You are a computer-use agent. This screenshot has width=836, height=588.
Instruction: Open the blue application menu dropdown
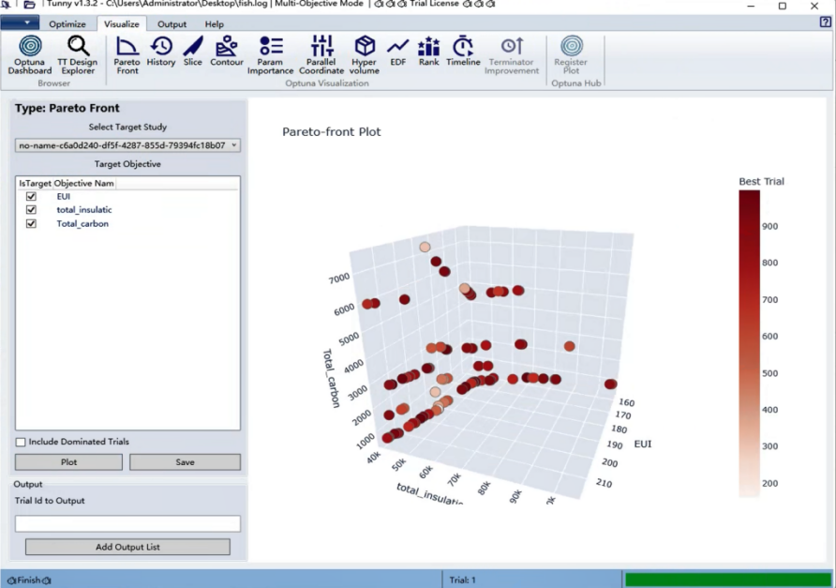(x=20, y=23)
